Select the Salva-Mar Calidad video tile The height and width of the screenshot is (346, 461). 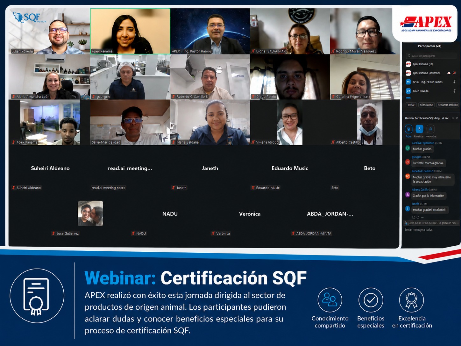130,122
